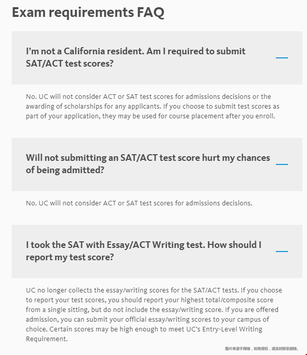Collapse California resident question using its minus icon
This screenshot has height=355, width=307.
[x=282, y=58]
